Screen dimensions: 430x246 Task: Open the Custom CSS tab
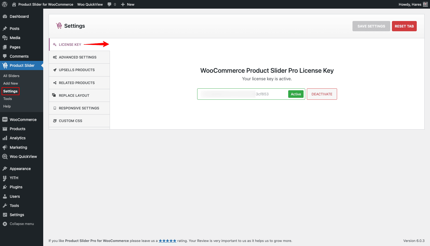[70, 121]
